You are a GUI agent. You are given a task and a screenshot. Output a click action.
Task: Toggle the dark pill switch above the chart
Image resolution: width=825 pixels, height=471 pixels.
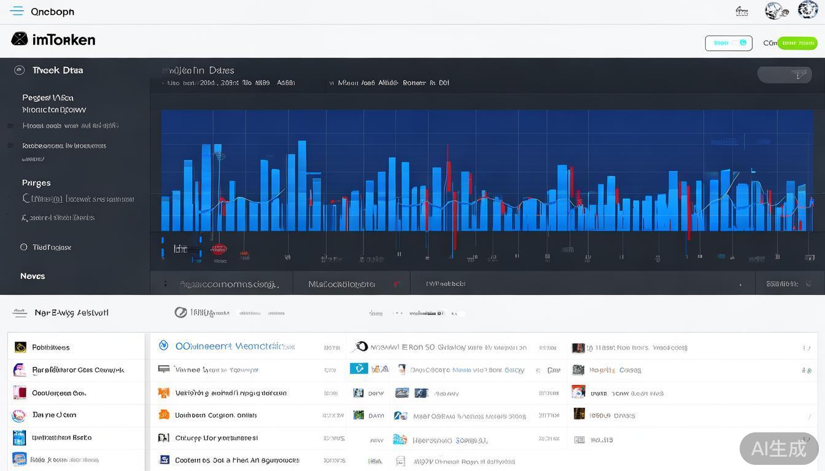pos(784,74)
